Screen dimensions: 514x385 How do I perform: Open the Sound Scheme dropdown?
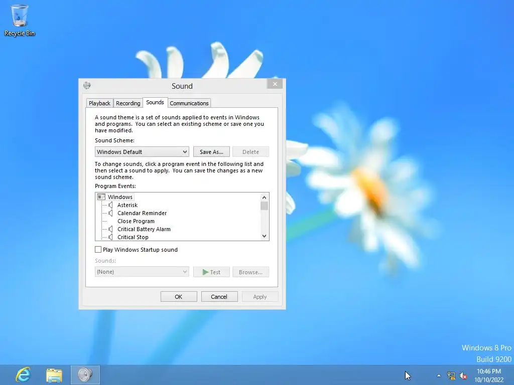pos(142,151)
